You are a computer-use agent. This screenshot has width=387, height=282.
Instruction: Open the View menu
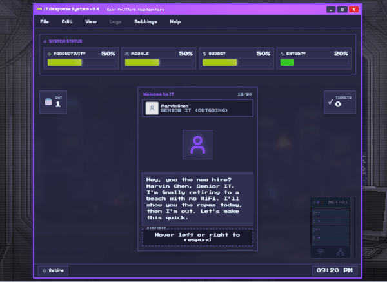(x=91, y=21)
